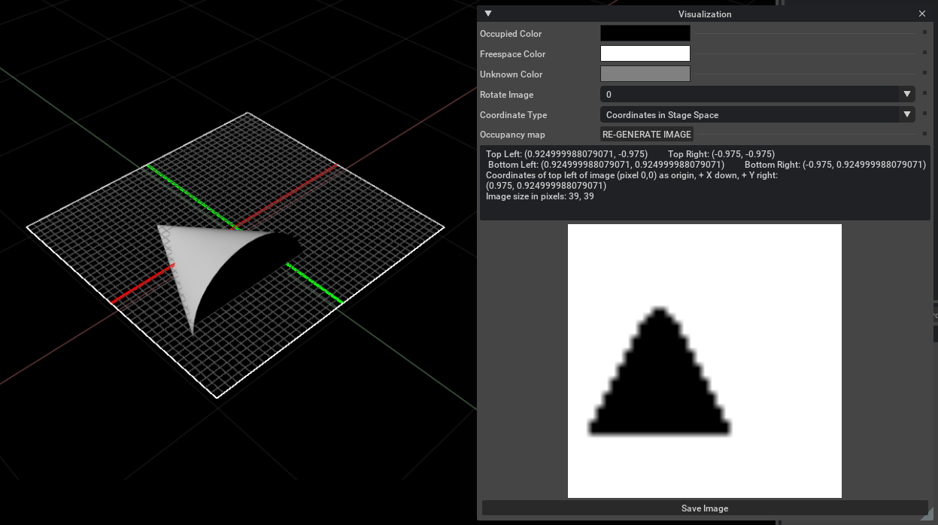Reset the Coordinate Type setting to default

tap(924, 114)
